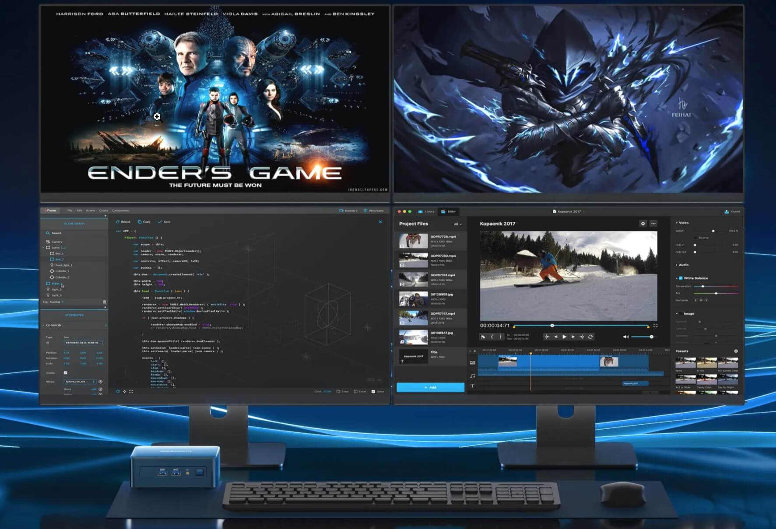Collapse the COMMON attributes section
Image resolution: width=776 pixels, height=529 pixels.
pos(43,325)
